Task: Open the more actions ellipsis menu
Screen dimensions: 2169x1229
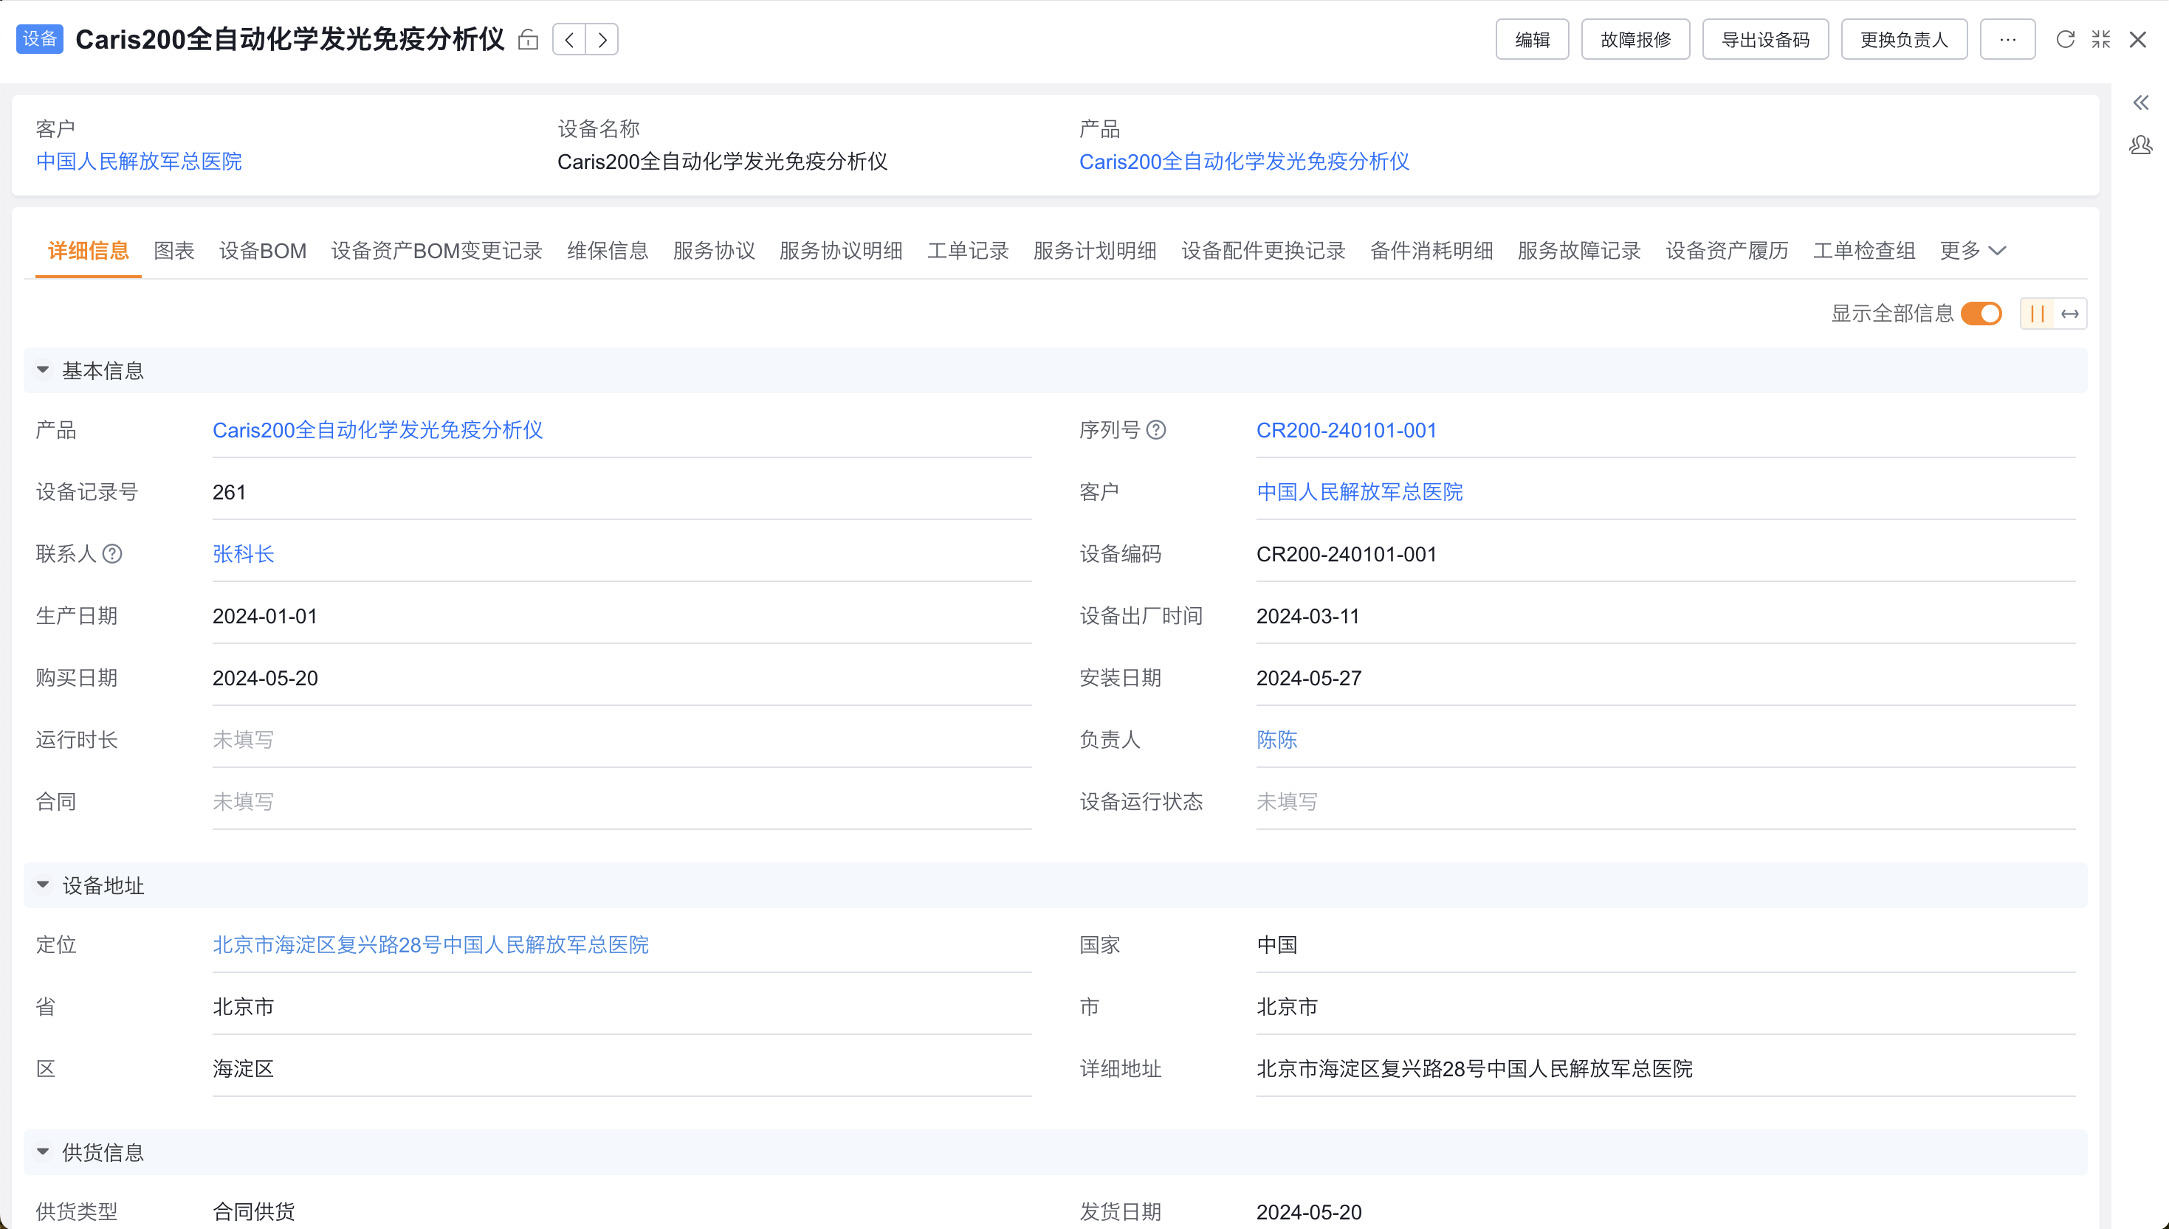Action: pyautogui.click(x=2007, y=40)
